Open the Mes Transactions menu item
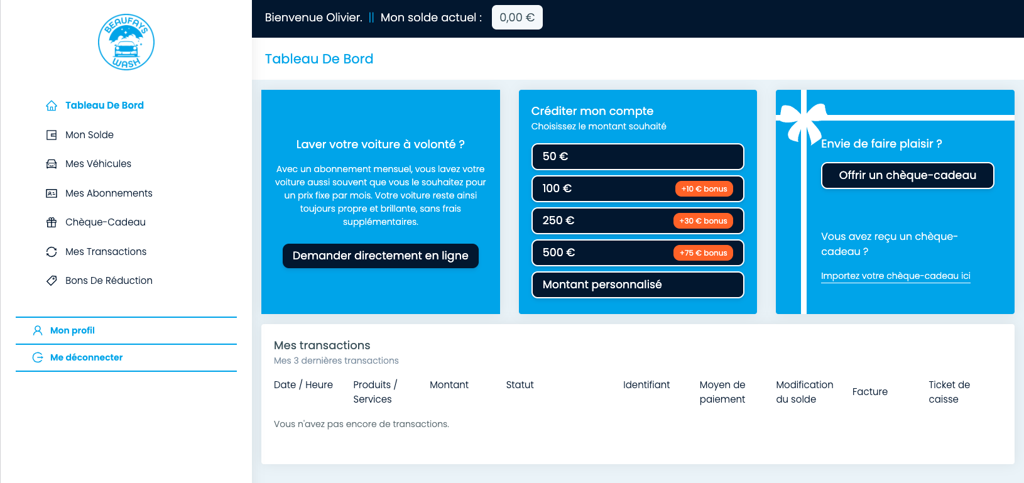The height and width of the screenshot is (483, 1024). (x=106, y=252)
